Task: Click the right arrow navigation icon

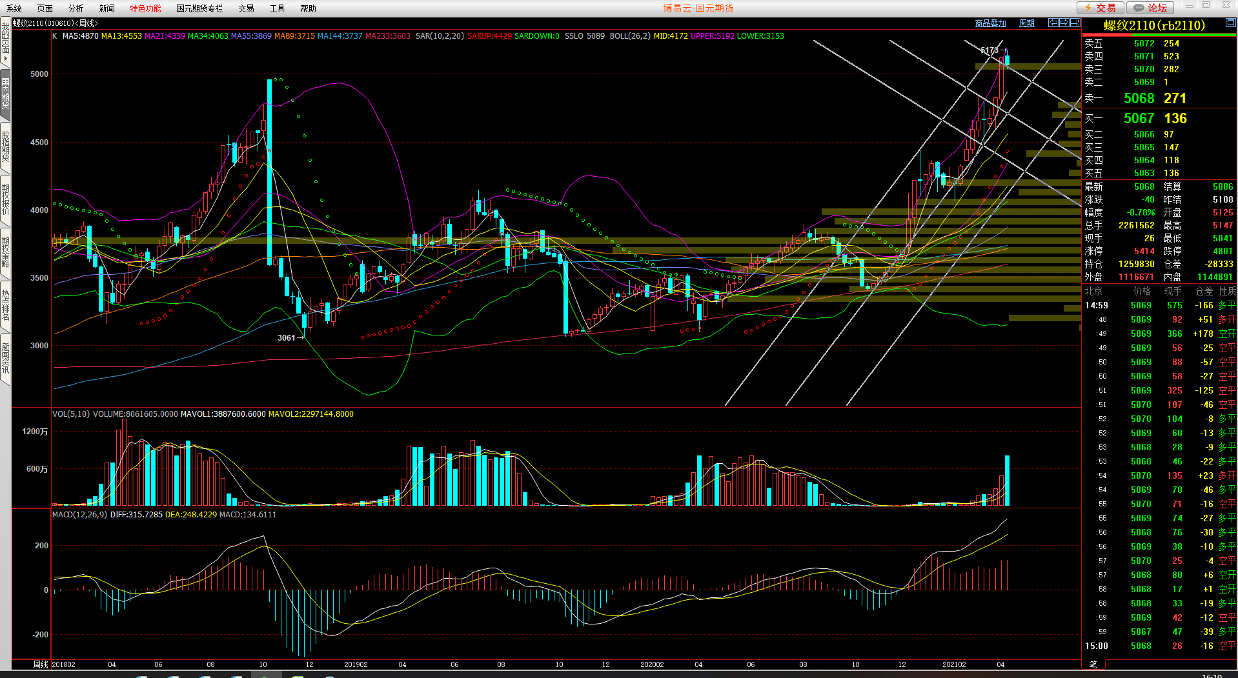Action: click(1064, 23)
